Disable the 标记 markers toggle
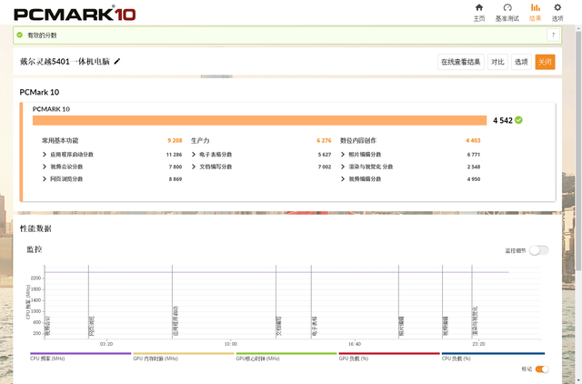Image resolution: width=582 pixels, height=384 pixels. [542, 369]
